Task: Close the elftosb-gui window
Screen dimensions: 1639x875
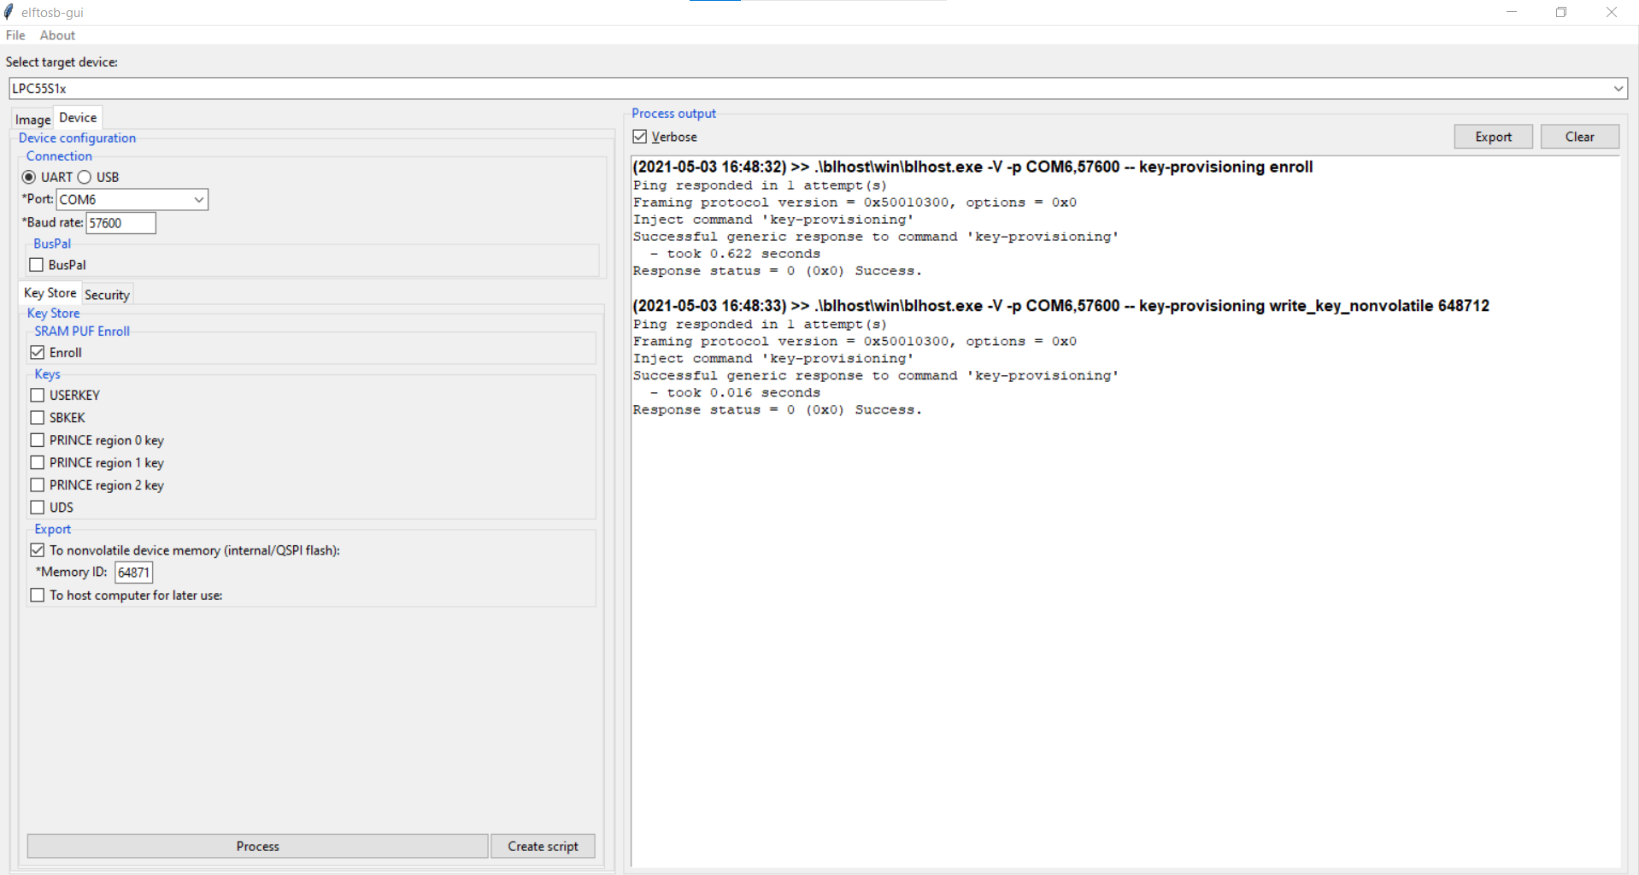Action: 1612,12
